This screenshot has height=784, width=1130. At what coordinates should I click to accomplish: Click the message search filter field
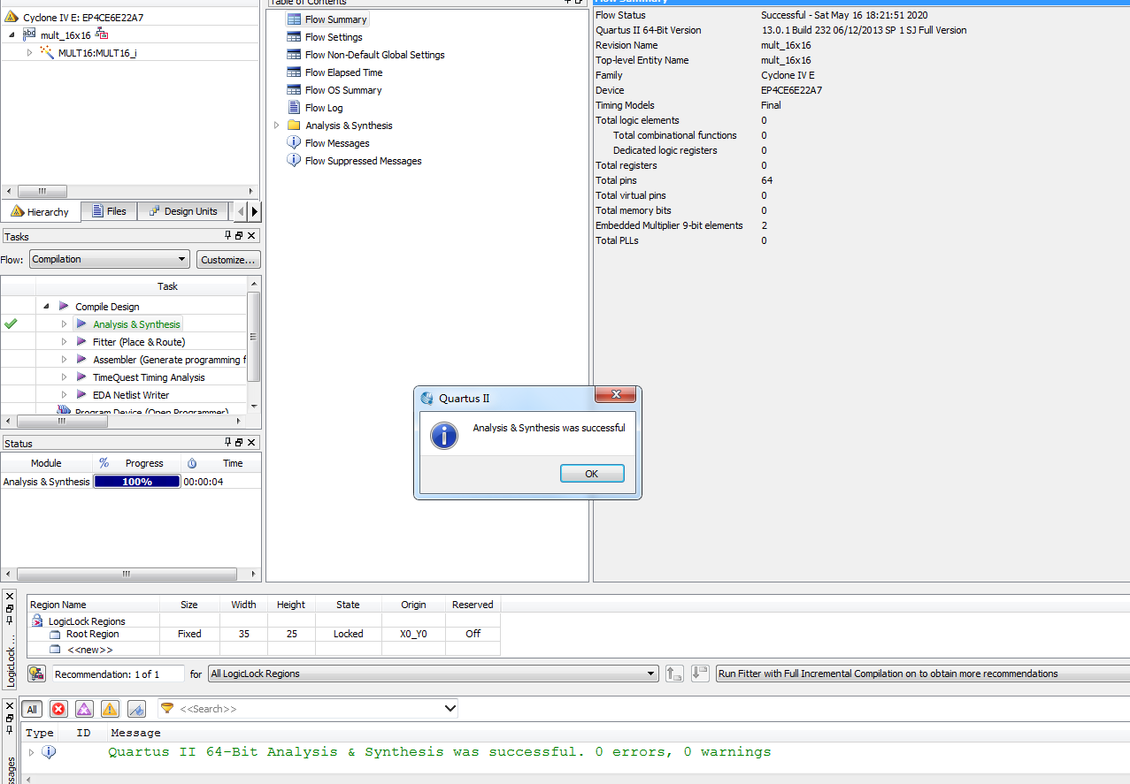(x=308, y=709)
